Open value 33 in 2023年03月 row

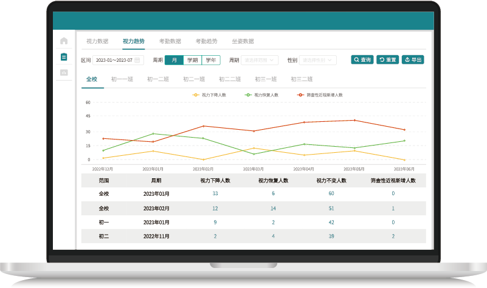point(215,193)
